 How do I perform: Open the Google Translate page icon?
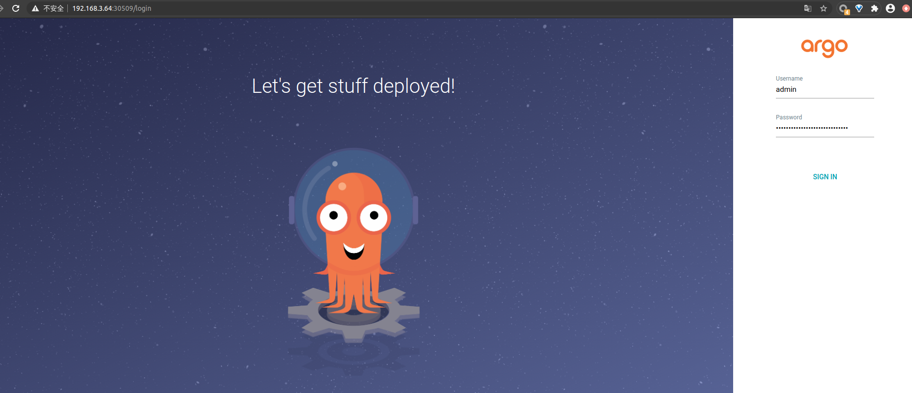tap(808, 8)
